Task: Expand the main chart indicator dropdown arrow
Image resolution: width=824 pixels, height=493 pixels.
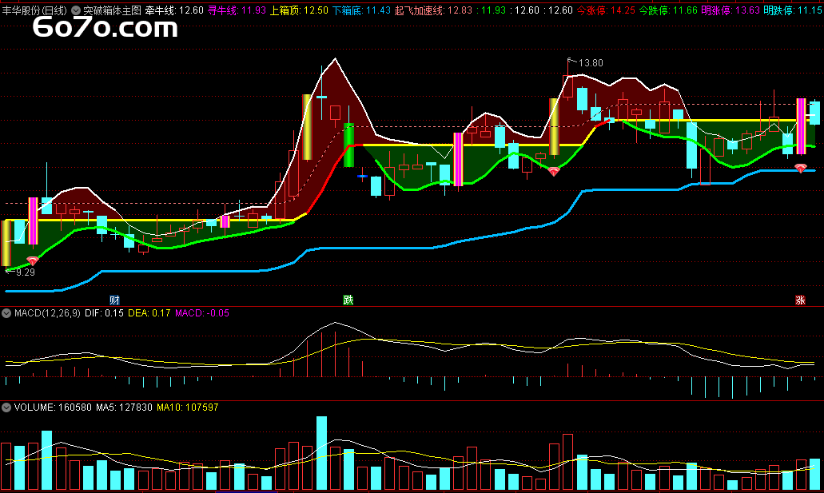Action: pyautogui.click(x=76, y=10)
